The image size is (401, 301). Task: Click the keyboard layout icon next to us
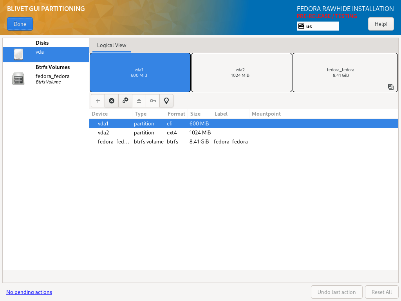point(301,26)
